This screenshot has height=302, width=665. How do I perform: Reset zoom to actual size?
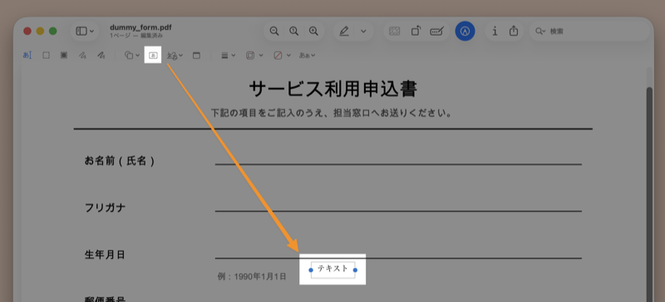point(294,31)
